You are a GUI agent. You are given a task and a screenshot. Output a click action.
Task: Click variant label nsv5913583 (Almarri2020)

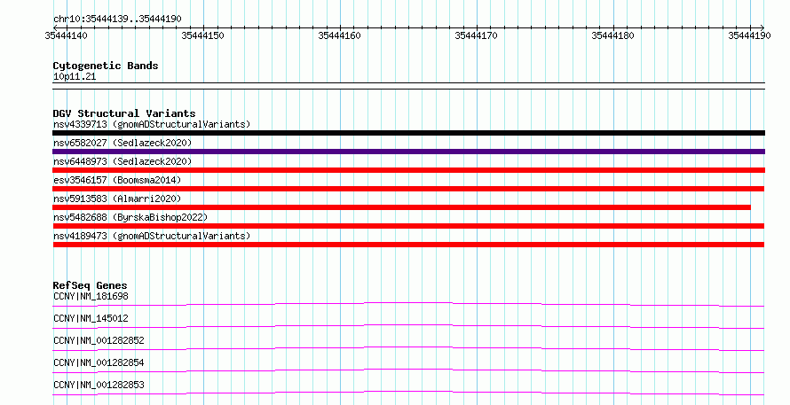[x=117, y=199]
